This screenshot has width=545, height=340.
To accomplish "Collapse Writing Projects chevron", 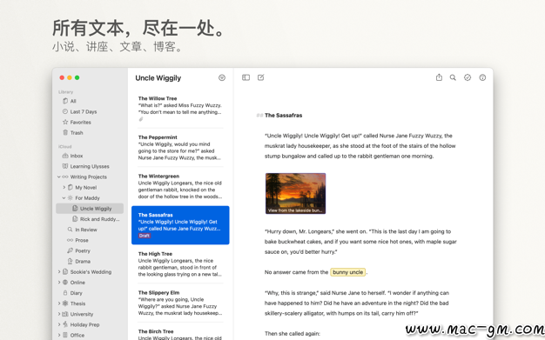I will (58, 177).
